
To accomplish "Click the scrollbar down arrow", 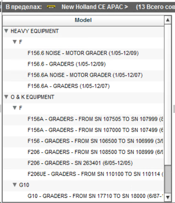I will tap(168, 197).
